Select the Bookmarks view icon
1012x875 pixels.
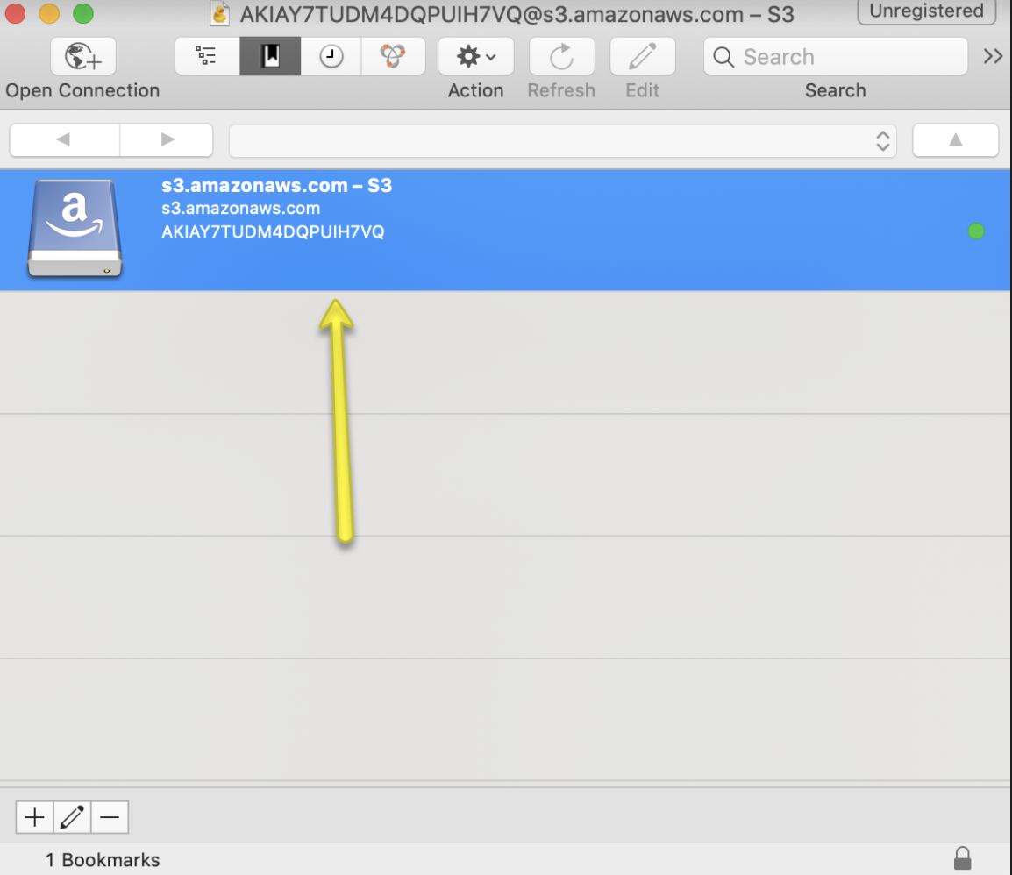[x=270, y=56]
